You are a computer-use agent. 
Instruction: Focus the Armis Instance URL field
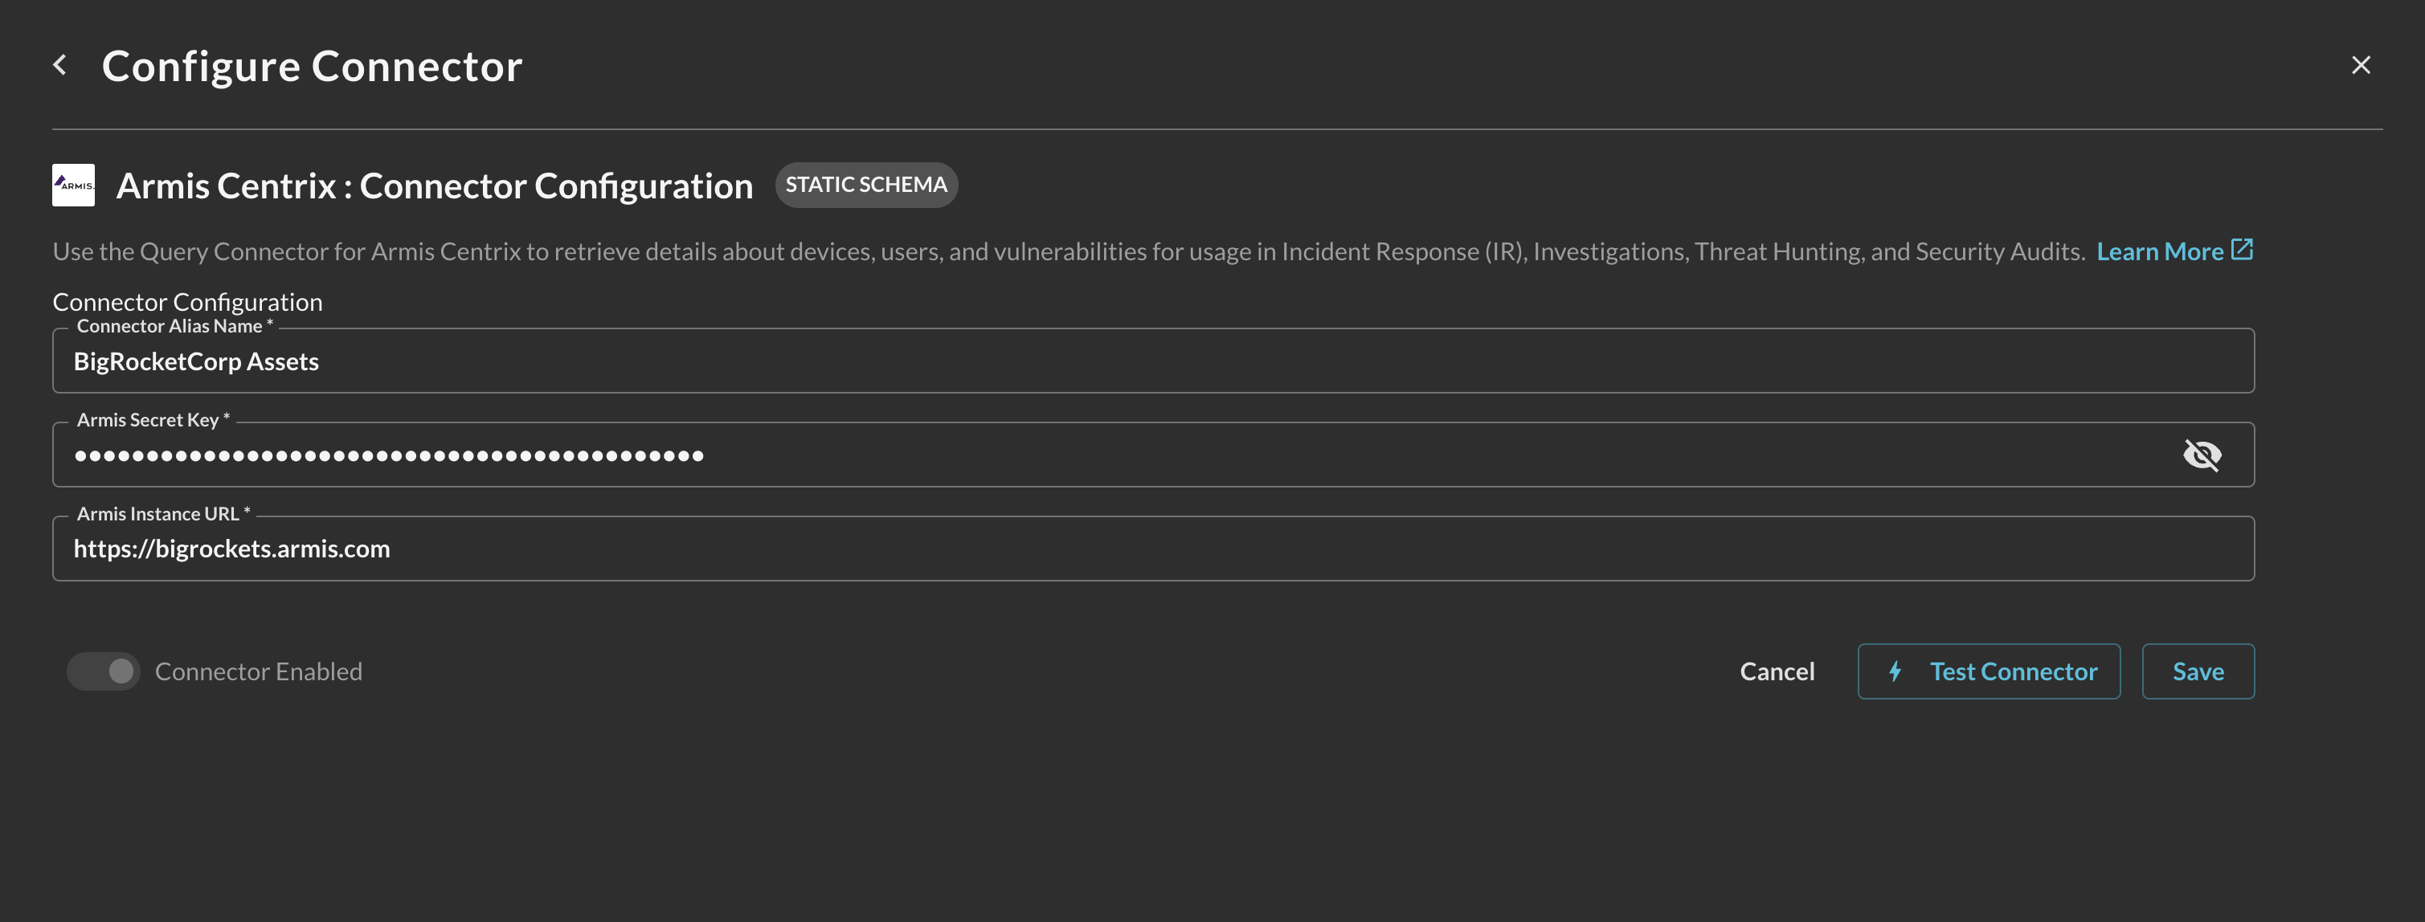pos(1153,549)
